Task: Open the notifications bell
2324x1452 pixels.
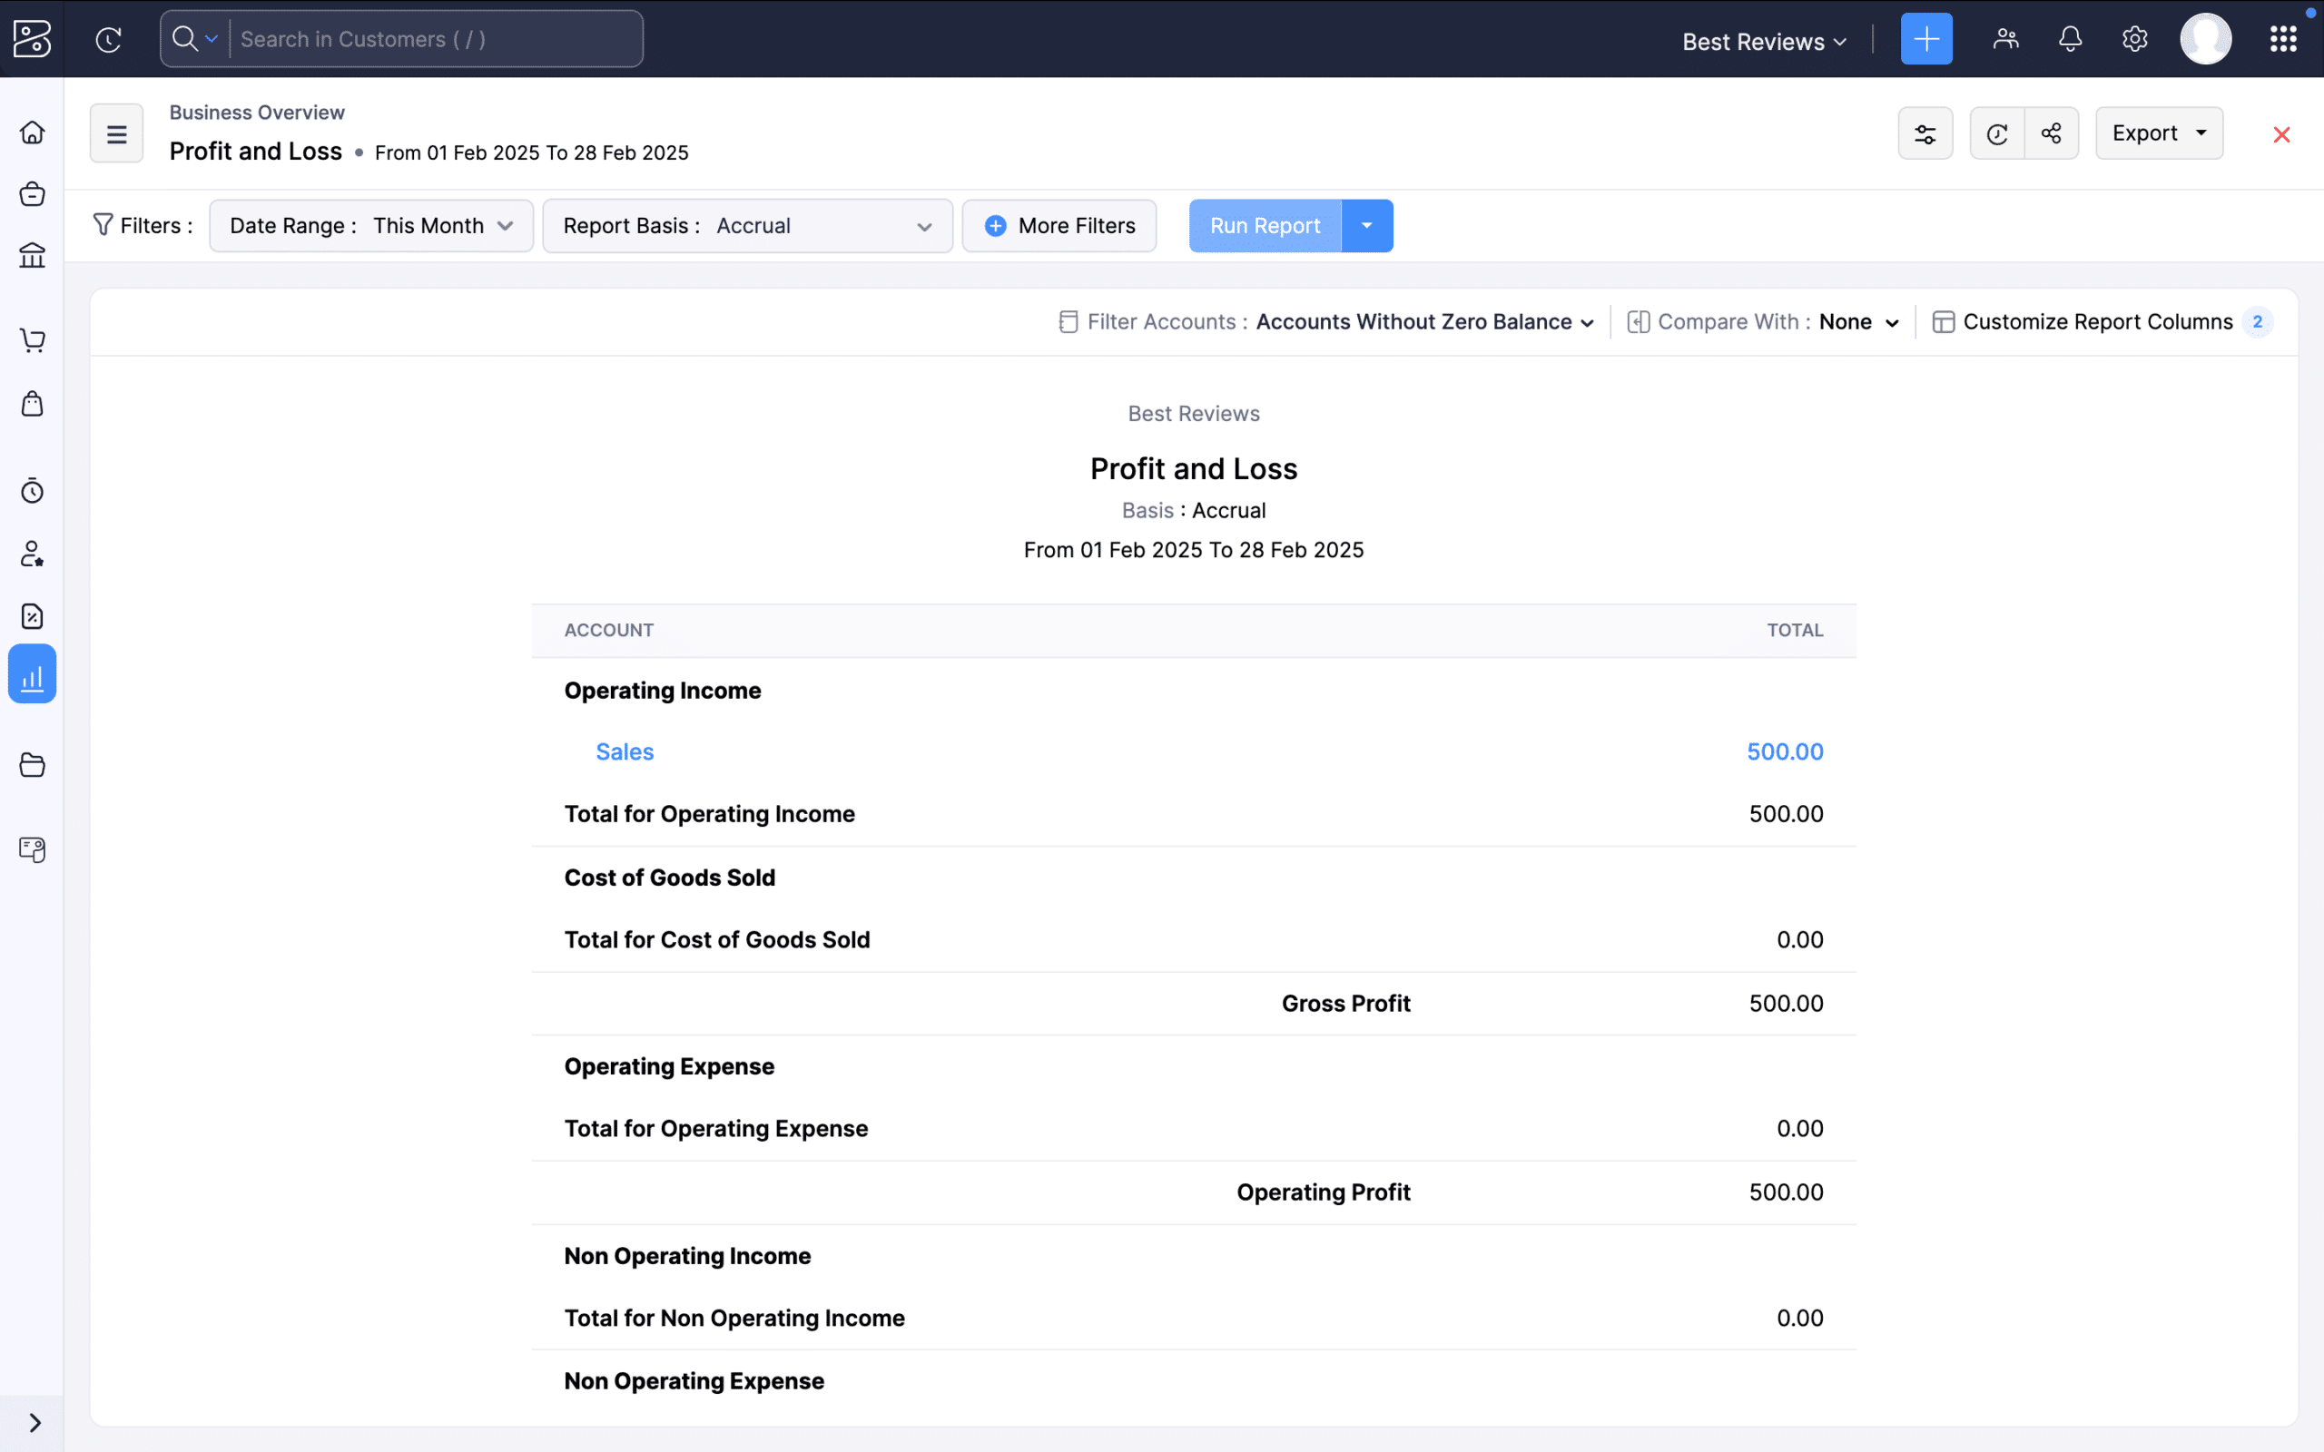Action: pyautogui.click(x=2070, y=38)
